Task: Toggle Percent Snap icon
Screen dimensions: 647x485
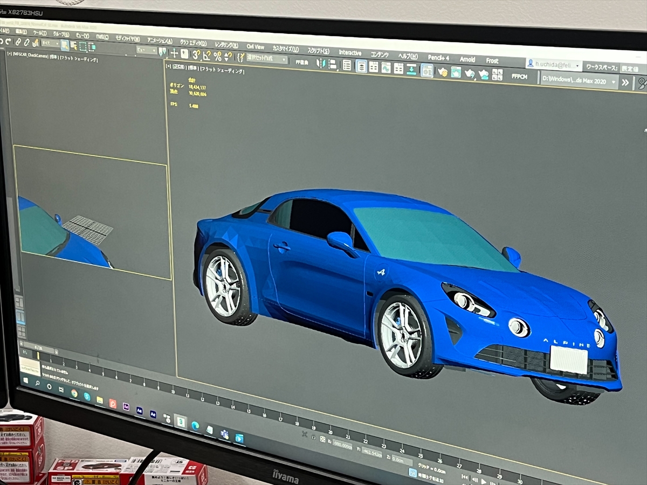Action: coord(217,56)
